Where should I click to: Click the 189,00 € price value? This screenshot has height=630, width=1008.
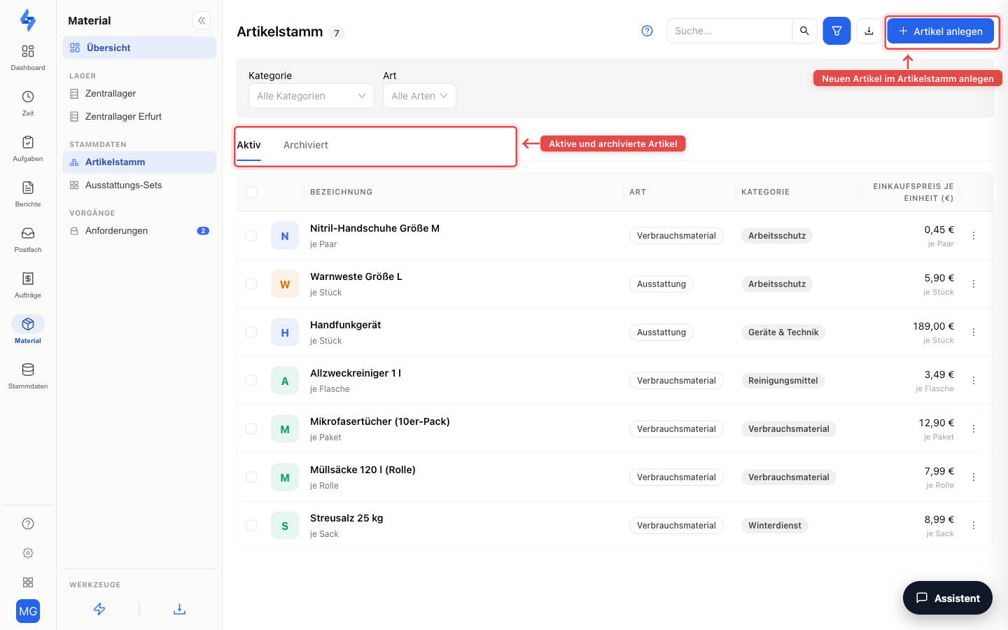tap(933, 326)
